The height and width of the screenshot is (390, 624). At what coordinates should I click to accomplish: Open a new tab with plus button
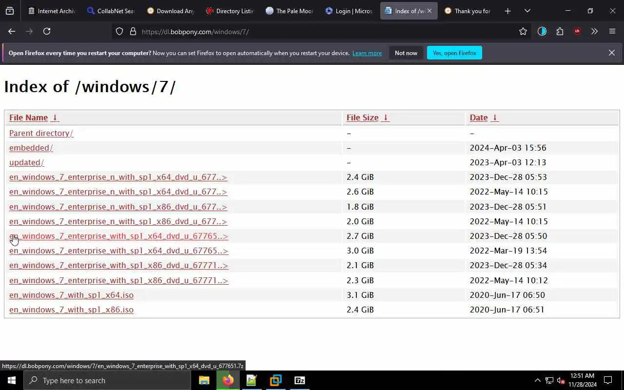[507, 11]
